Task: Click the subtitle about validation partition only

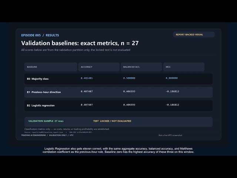Action: point(76,50)
